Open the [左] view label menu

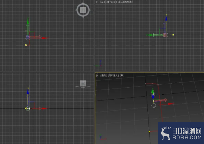103,2
